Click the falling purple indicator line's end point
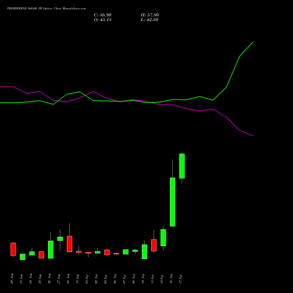 coord(253,136)
